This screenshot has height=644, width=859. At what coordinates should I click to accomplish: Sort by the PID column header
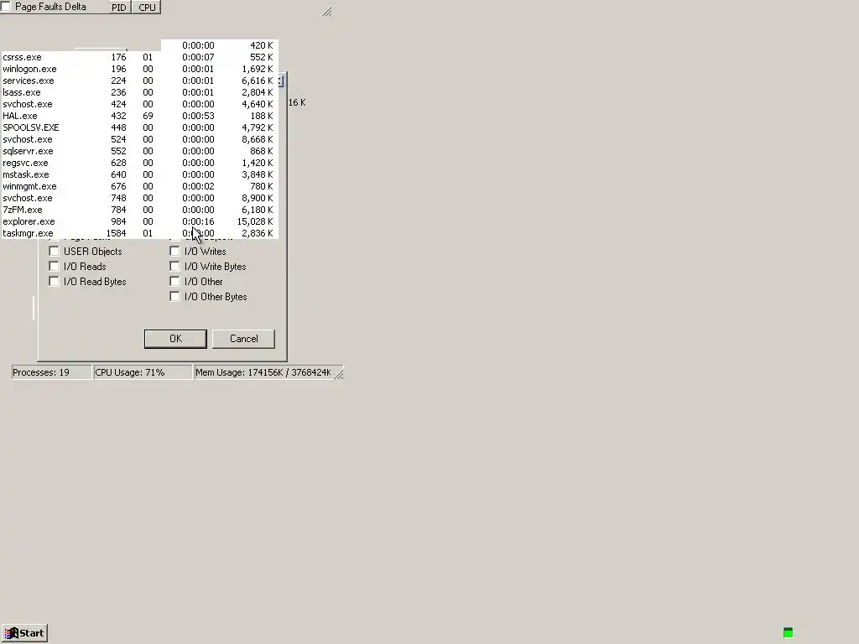[119, 7]
